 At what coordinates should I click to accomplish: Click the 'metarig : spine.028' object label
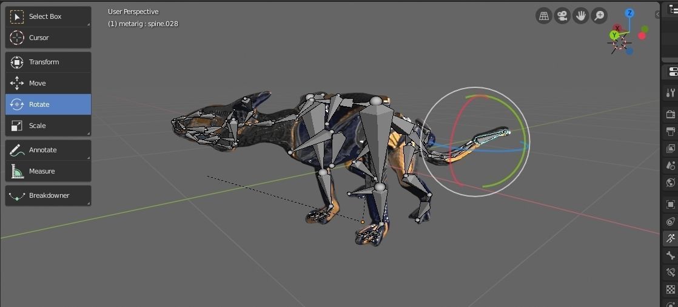149,24
